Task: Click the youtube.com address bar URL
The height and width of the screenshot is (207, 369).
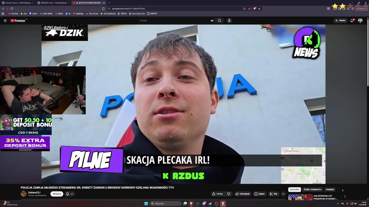Action: pos(128,9)
